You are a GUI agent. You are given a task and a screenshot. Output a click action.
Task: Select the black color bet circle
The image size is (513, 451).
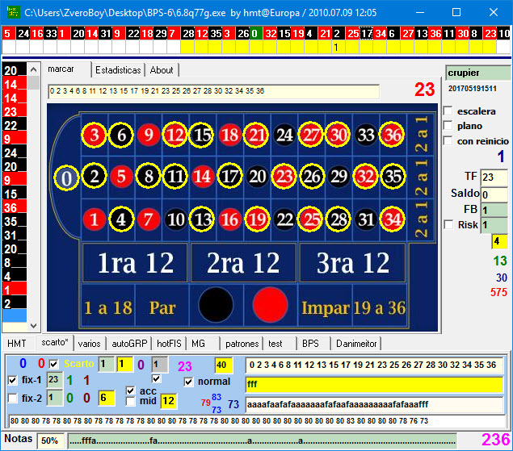click(216, 305)
